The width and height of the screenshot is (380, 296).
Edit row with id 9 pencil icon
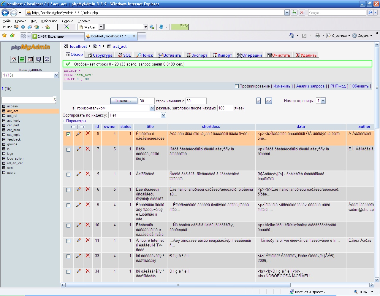(78, 205)
